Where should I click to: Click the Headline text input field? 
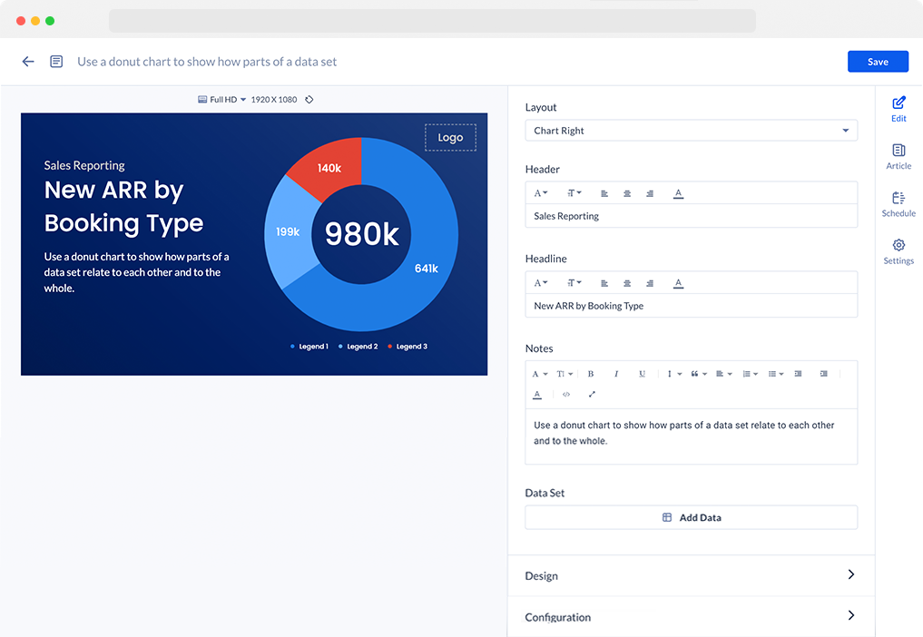tap(691, 306)
